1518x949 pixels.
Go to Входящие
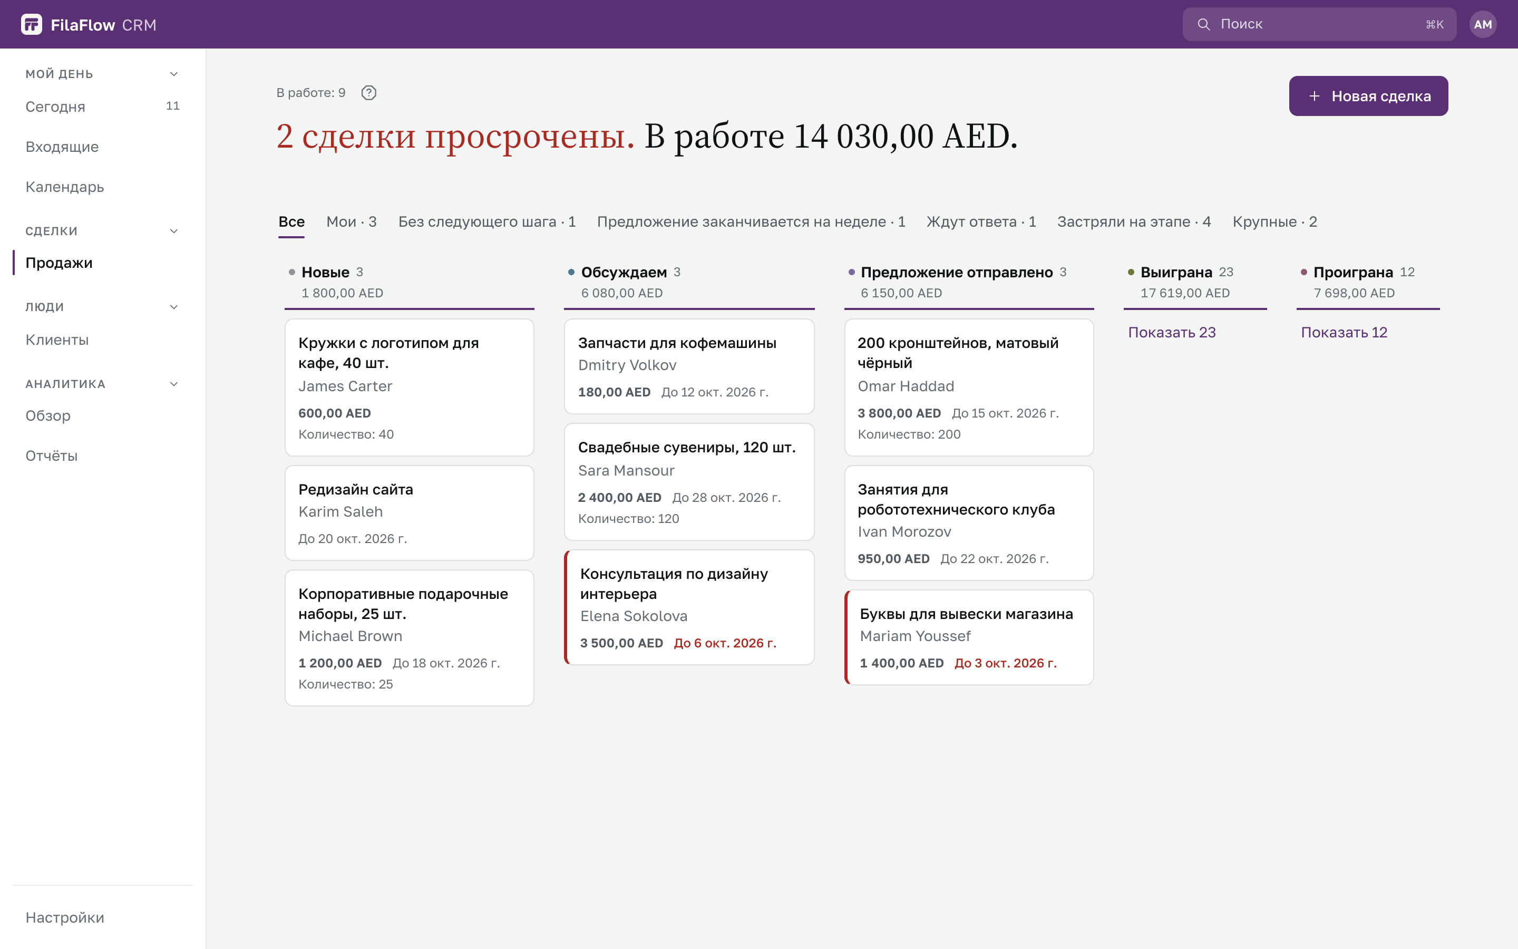click(x=103, y=147)
